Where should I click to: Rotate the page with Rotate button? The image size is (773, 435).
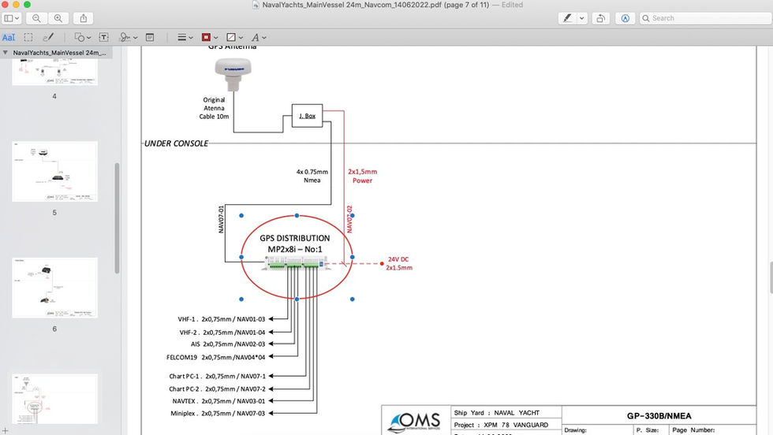tap(600, 18)
